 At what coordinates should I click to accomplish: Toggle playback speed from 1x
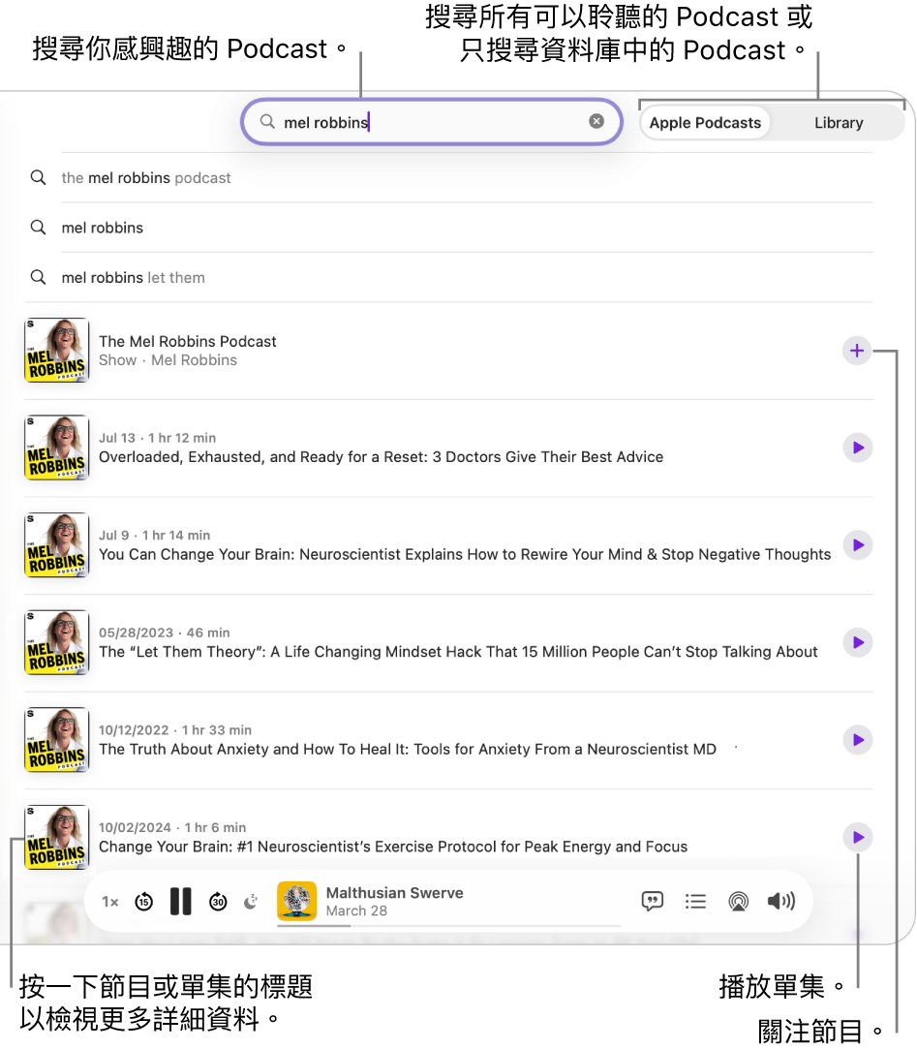pyautogui.click(x=109, y=901)
